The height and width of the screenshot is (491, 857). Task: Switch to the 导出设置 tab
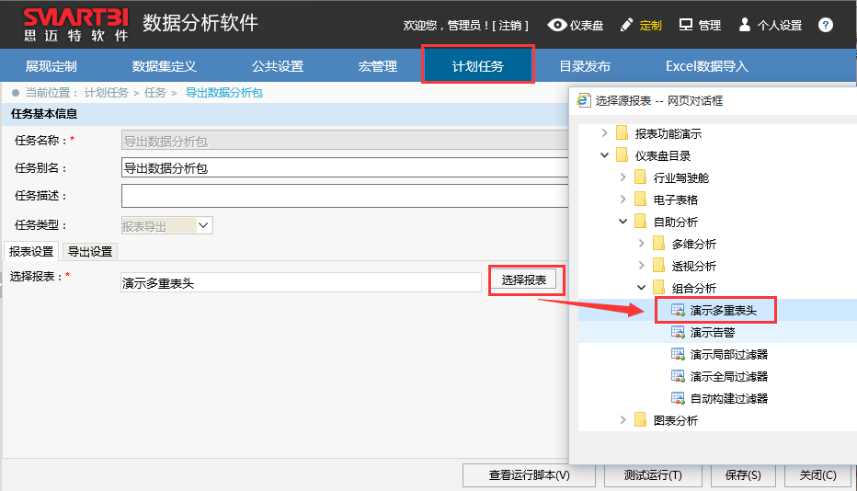pos(90,251)
